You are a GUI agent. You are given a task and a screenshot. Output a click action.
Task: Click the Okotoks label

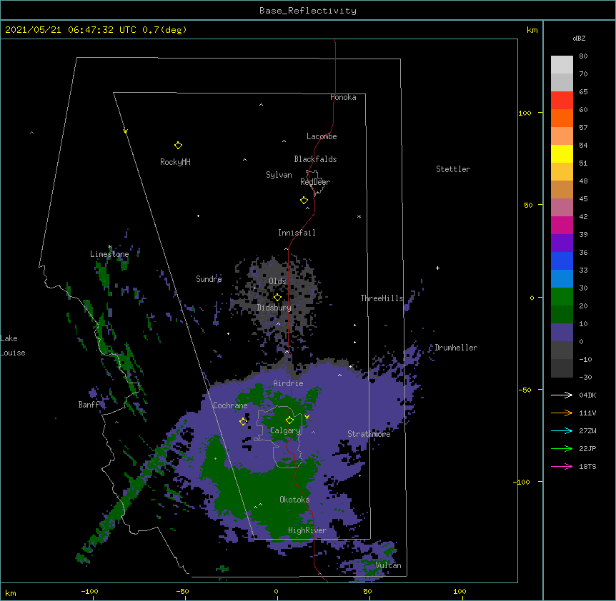point(294,500)
